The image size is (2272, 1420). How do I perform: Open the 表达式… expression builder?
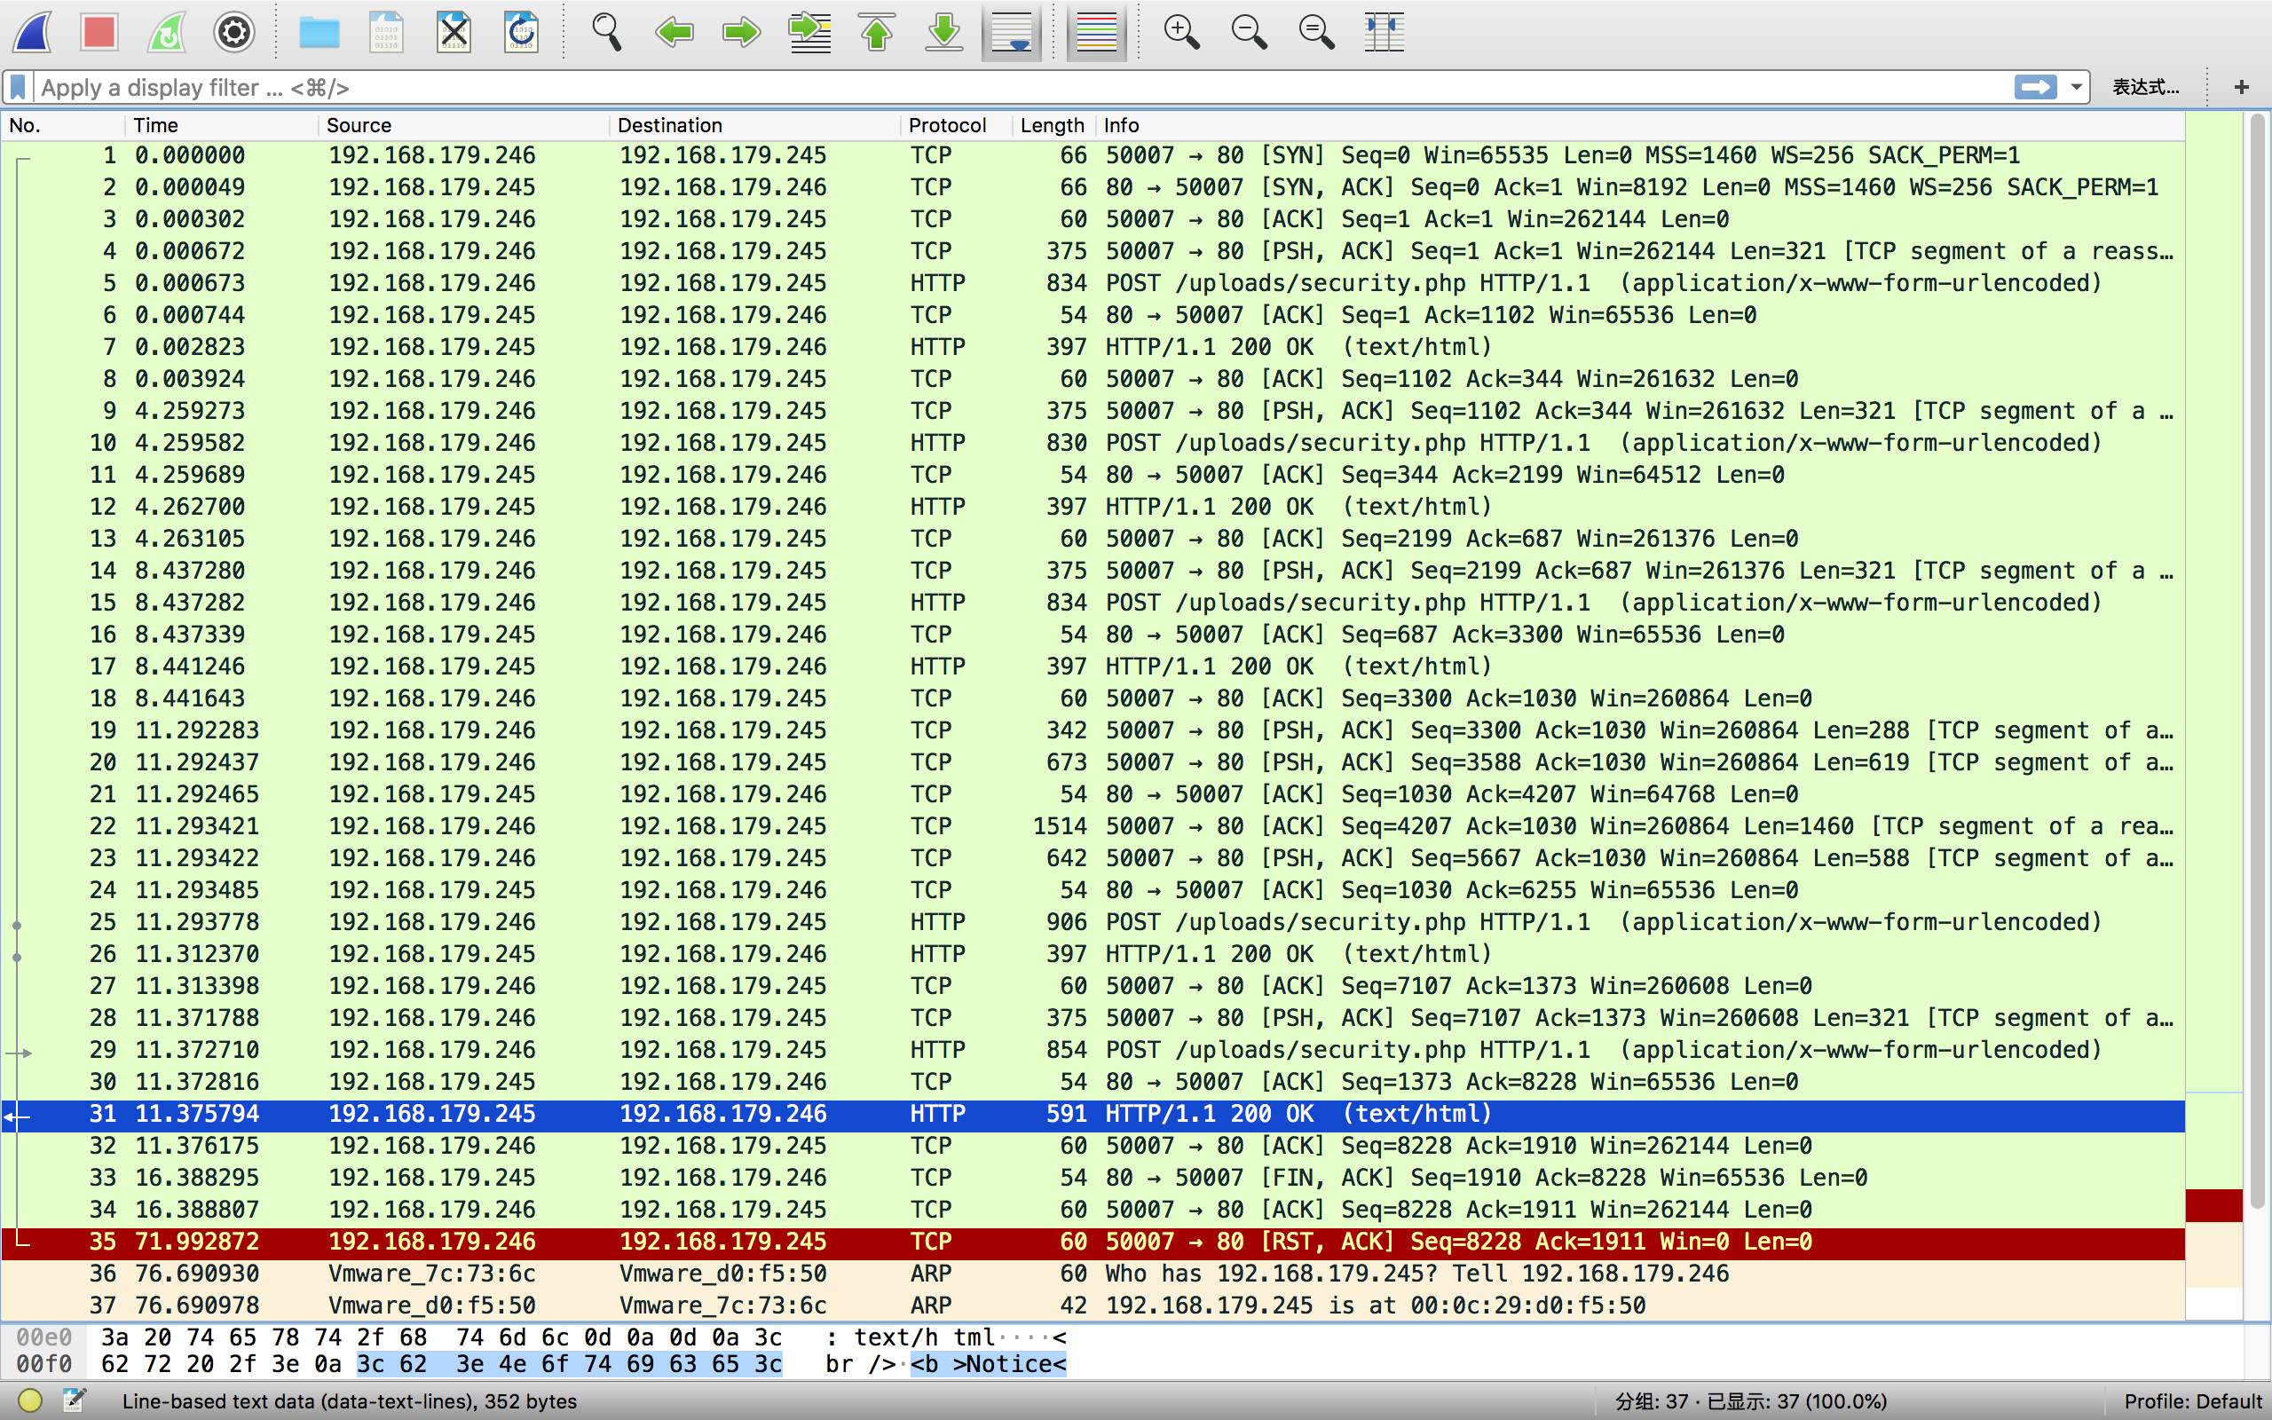point(2145,87)
